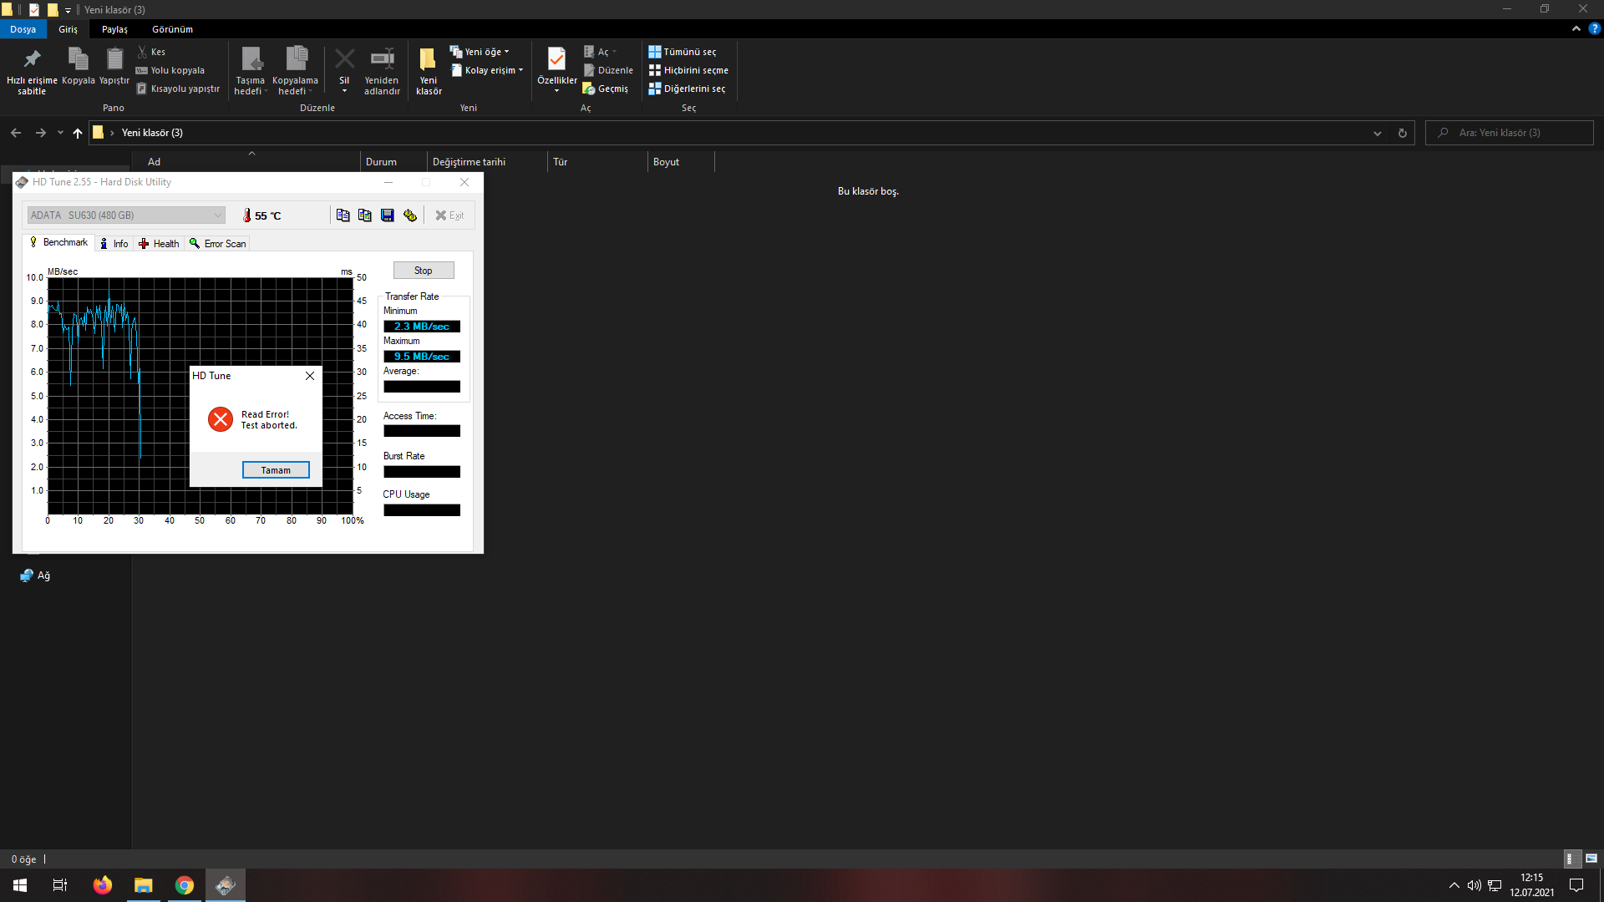Click the refresh icon beside the address bar
The image size is (1604, 902).
[x=1403, y=133]
